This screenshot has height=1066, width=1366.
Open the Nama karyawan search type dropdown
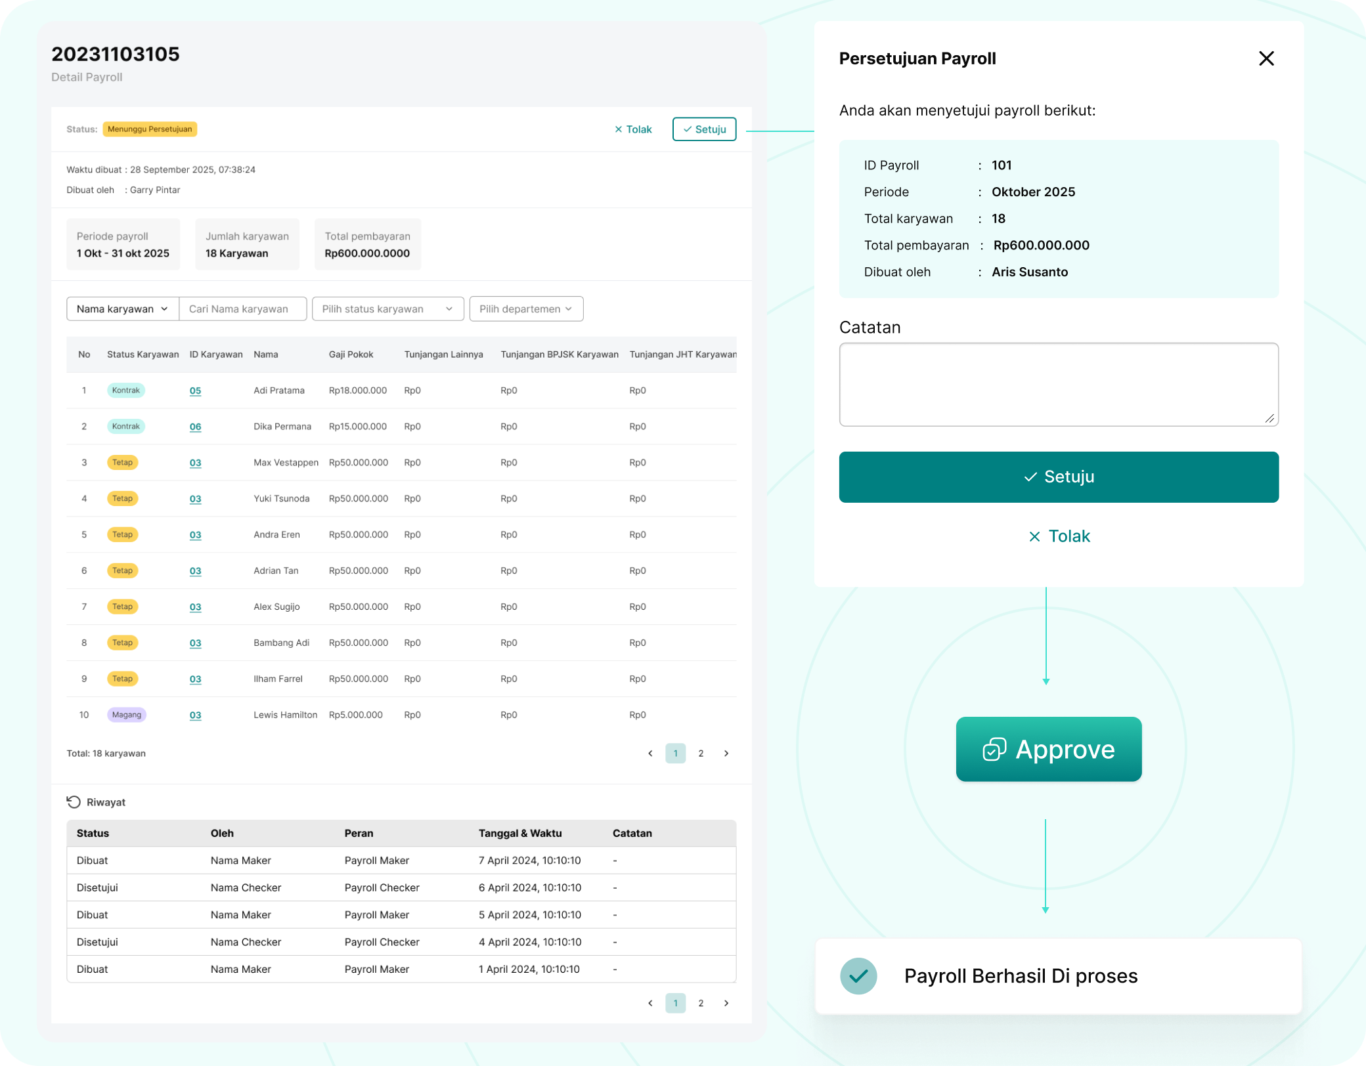click(123, 309)
